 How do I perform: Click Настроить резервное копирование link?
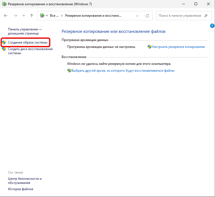(x=178, y=47)
